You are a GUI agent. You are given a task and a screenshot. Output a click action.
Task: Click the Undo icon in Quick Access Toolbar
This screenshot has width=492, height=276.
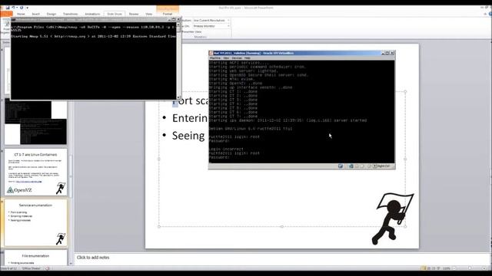pos(13,8)
